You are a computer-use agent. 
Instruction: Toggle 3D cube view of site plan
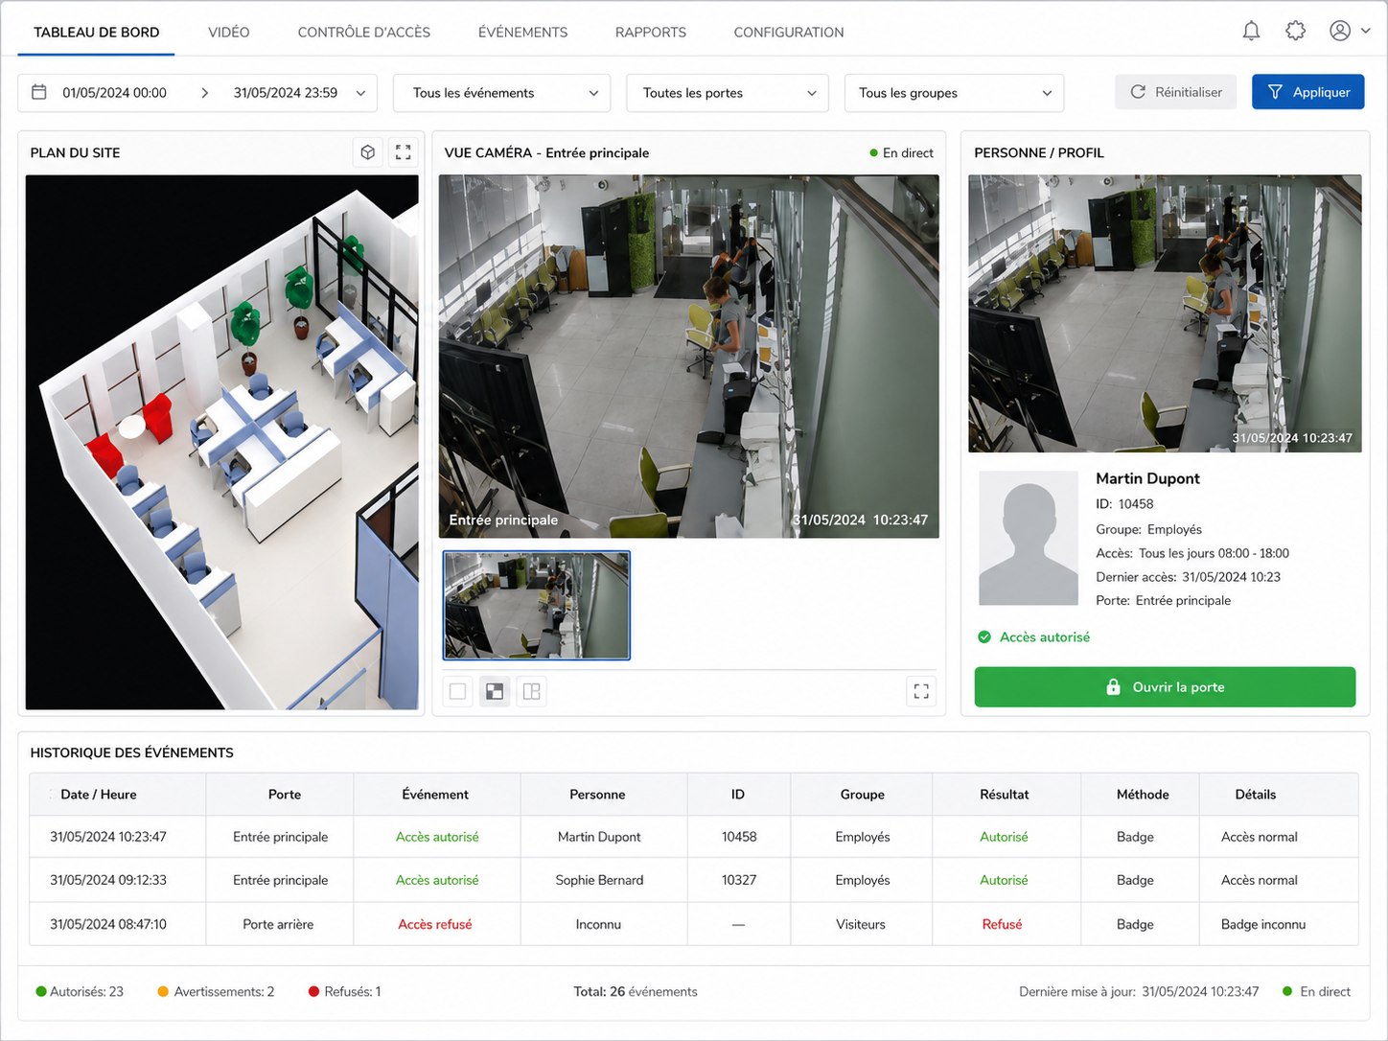point(368,152)
